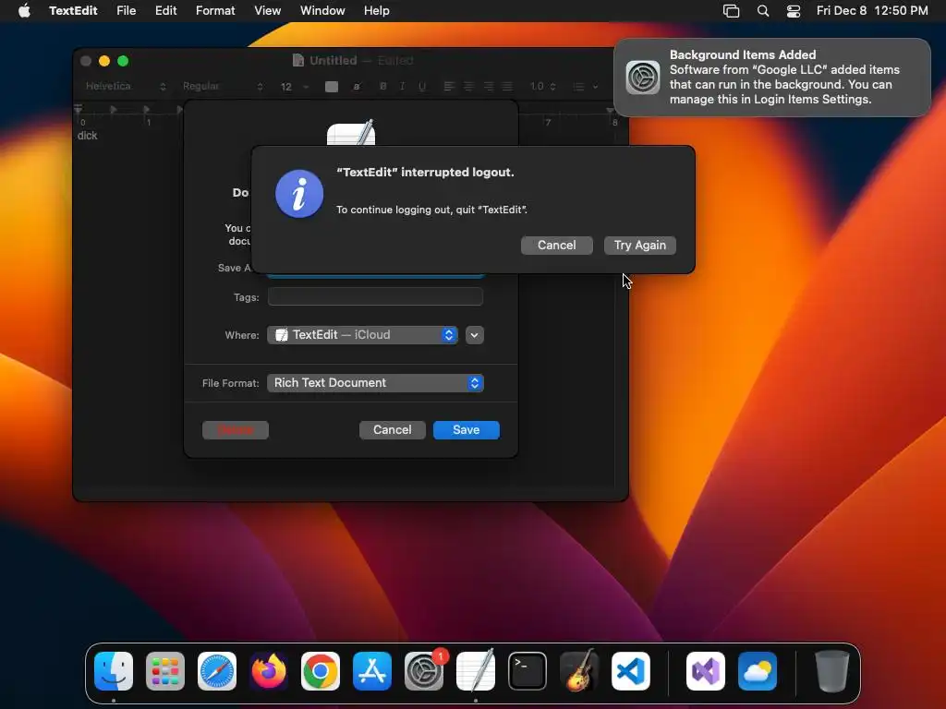946x709 pixels.
Task: Open Firefox from the Dock
Action: (x=269, y=671)
